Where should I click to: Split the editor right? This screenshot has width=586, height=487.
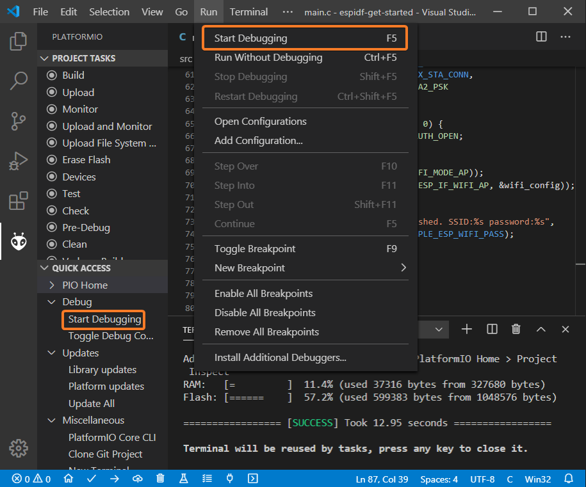541,36
